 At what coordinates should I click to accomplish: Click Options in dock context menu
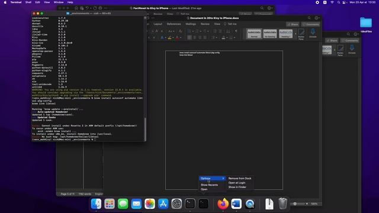212,179
